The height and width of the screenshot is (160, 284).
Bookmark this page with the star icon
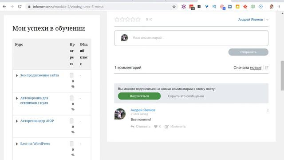(174, 7)
